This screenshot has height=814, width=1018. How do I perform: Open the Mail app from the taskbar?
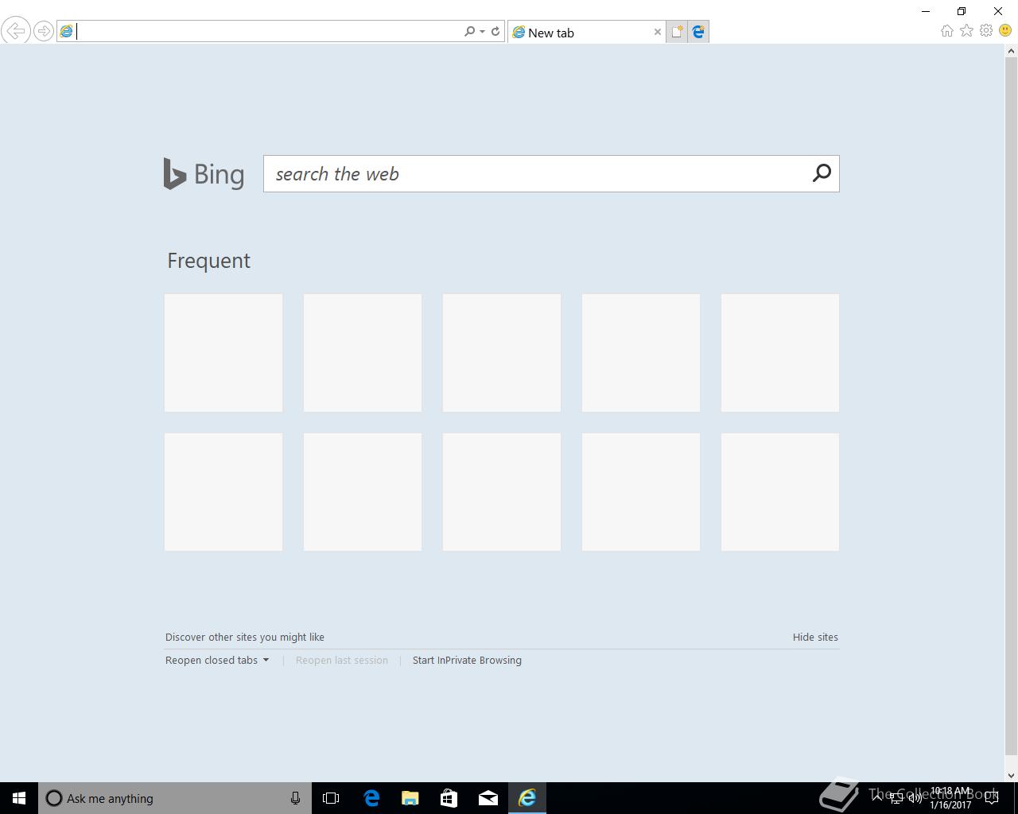488,798
